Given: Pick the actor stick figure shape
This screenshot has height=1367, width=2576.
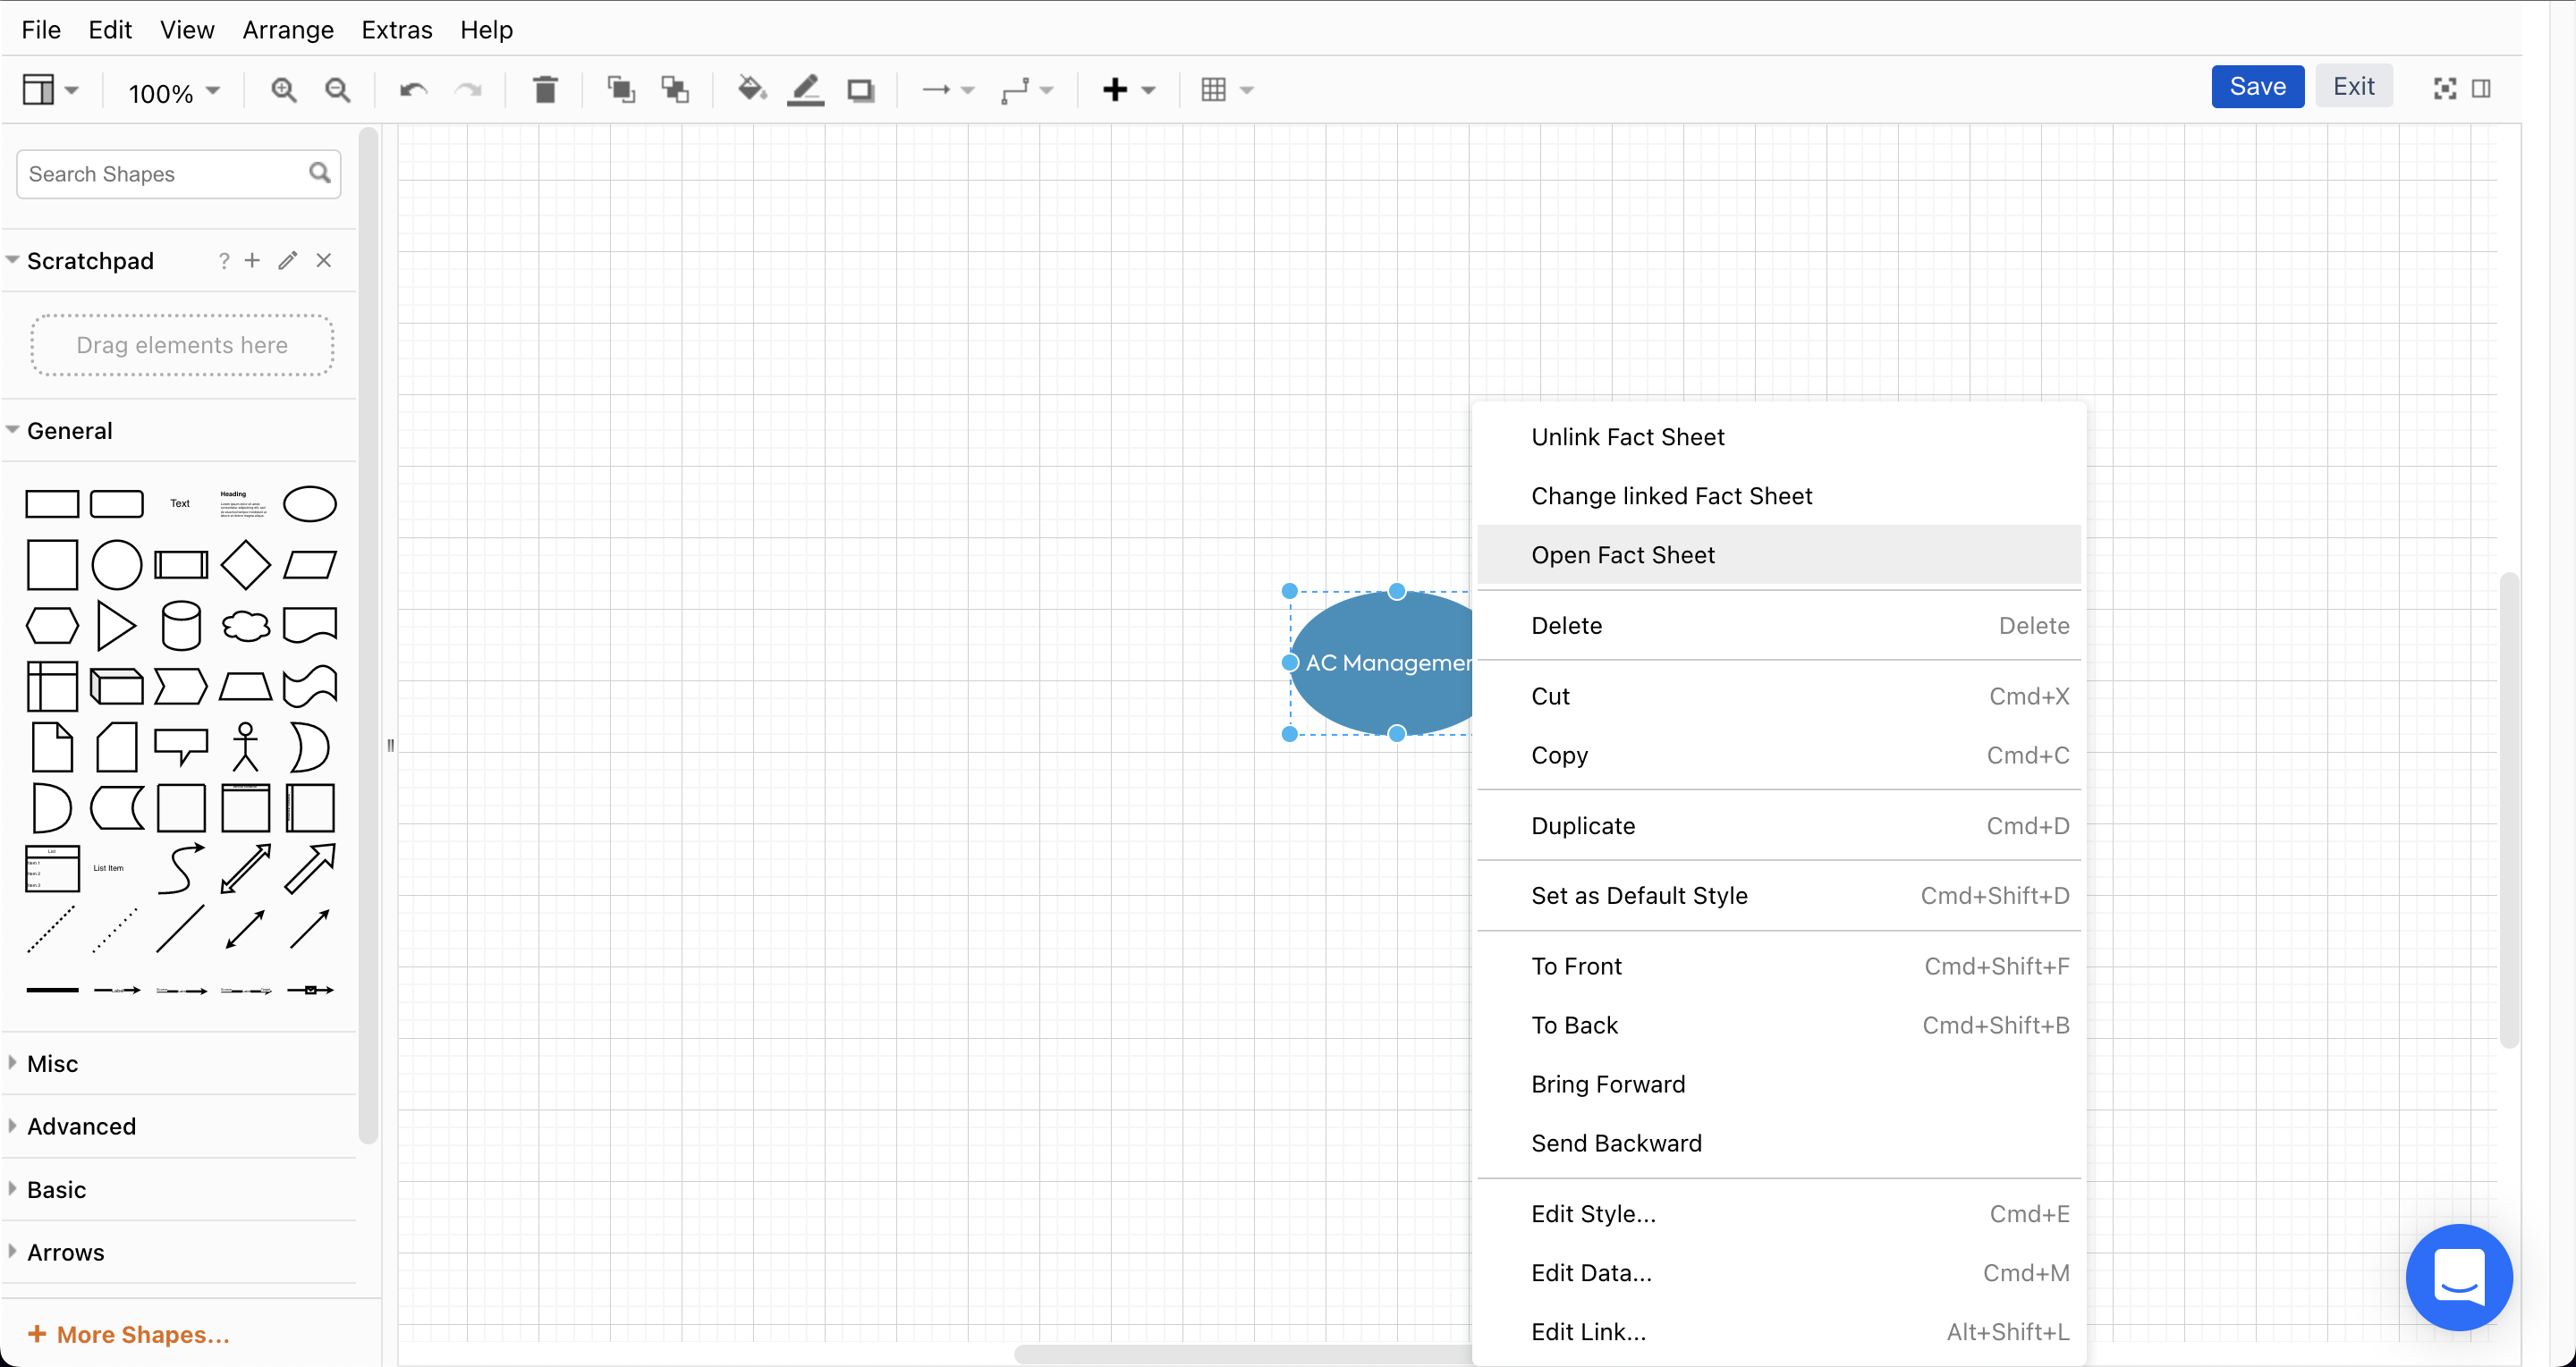Looking at the screenshot, I should 245,747.
